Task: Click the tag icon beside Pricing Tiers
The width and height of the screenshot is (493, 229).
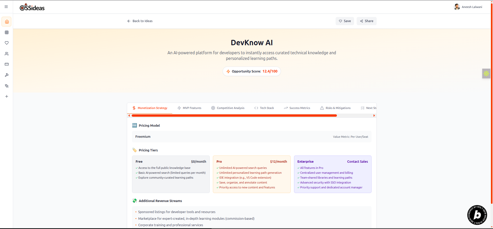Action: point(135,150)
